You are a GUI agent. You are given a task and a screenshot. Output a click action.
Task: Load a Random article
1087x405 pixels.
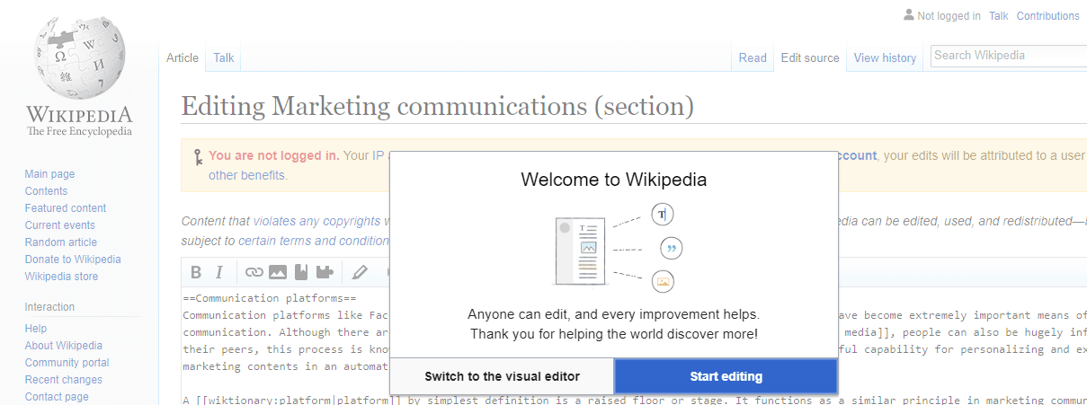coord(61,242)
